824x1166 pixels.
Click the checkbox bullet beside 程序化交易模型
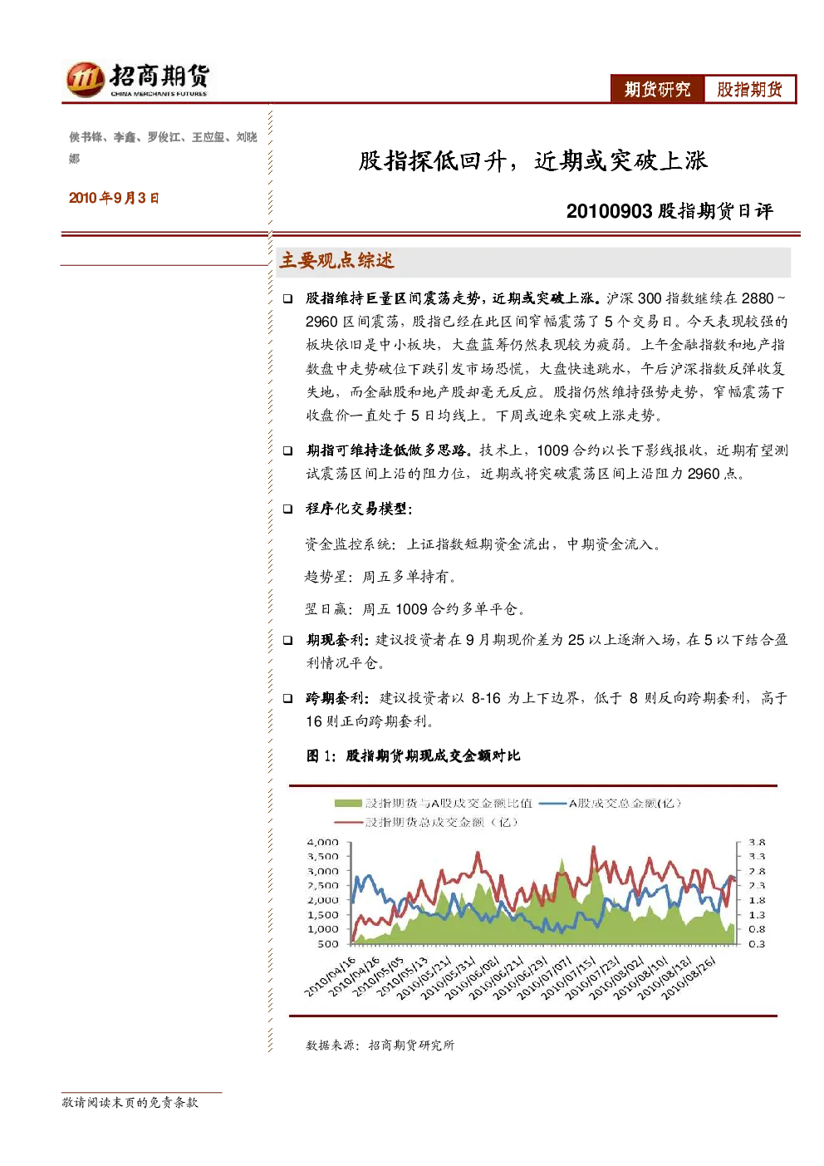point(287,509)
